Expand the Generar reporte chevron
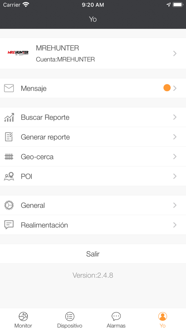The width and height of the screenshot is (186, 330). [x=175, y=137]
